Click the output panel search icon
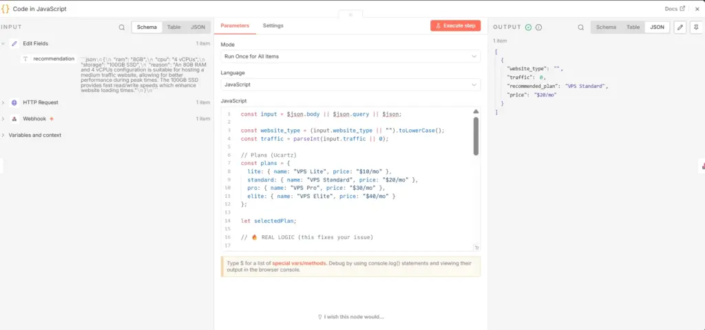Screen dimensions: 705x330 581,27
